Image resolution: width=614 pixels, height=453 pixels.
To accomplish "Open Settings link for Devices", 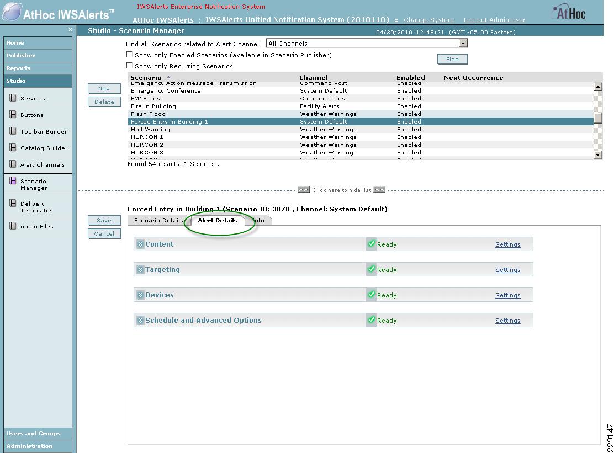I will [508, 295].
